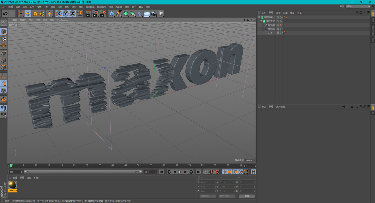Open the Spline Pen tool
Screen dimensions: 375x203
click(x=118, y=14)
